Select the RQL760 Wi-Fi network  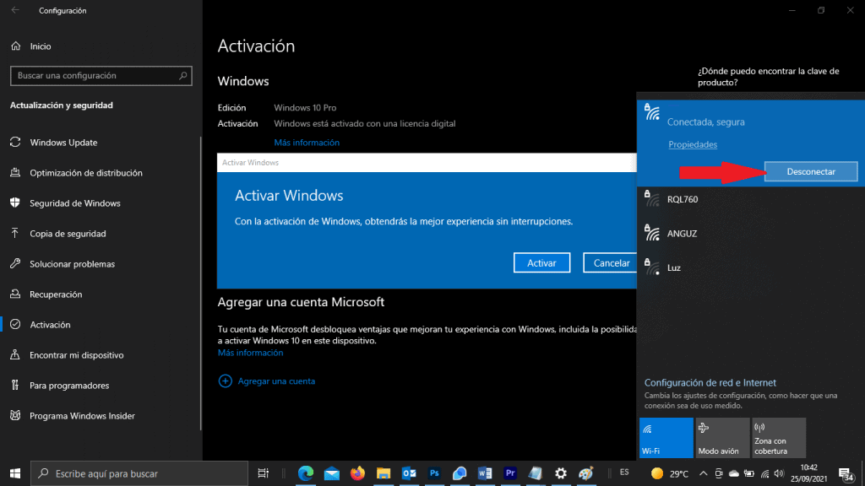click(x=750, y=199)
